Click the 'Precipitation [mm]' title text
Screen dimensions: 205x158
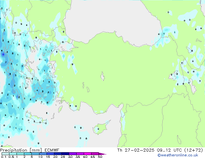click(21, 150)
